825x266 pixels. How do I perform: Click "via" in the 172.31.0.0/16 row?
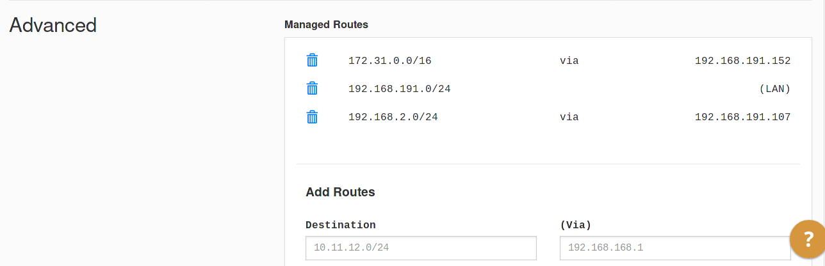[569, 61]
